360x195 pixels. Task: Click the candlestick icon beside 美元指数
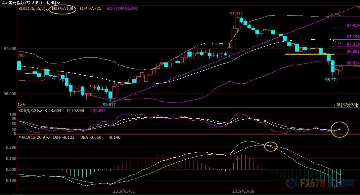(x=4, y=3)
